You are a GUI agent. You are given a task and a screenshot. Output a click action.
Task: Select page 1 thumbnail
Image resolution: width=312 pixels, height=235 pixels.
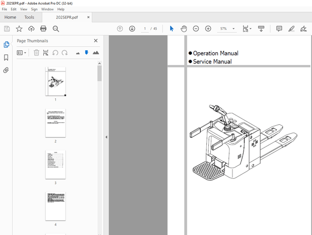pyautogui.click(x=55, y=82)
